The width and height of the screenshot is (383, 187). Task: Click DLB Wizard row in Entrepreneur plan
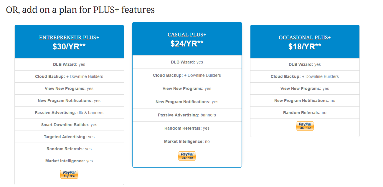tap(69, 64)
